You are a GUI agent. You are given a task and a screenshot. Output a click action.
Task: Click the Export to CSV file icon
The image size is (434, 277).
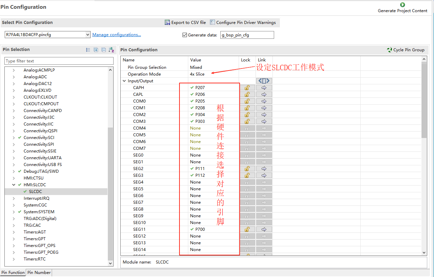click(x=167, y=23)
